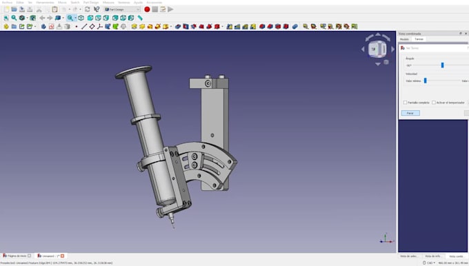The height and width of the screenshot is (266, 469).
Task: Click the navigation cube face
Action: [x=374, y=50]
